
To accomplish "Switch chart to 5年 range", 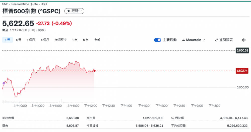I will tap(86, 40).
